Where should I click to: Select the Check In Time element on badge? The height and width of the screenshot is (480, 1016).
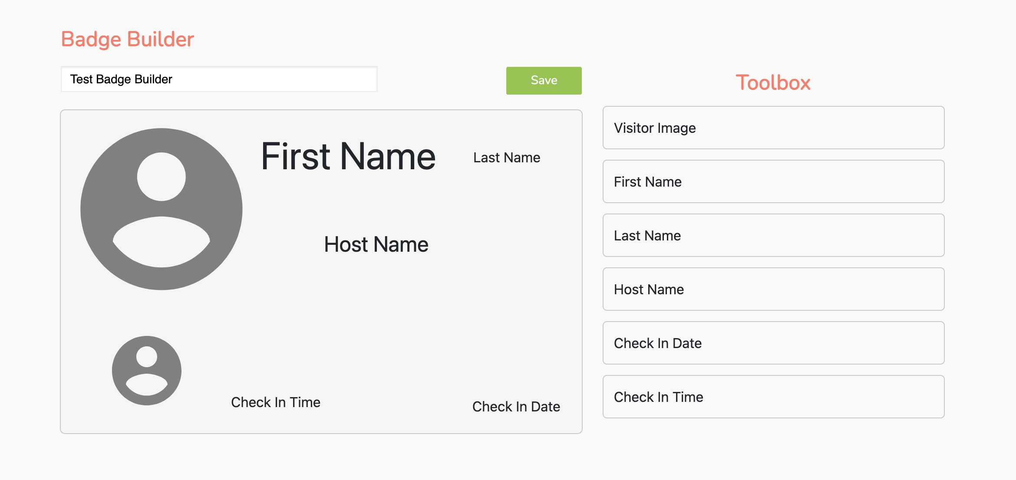(x=276, y=402)
